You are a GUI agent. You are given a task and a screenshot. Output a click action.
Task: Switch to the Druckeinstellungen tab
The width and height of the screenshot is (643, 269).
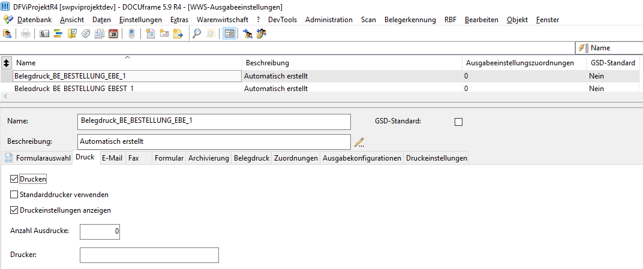pos(436,158)
